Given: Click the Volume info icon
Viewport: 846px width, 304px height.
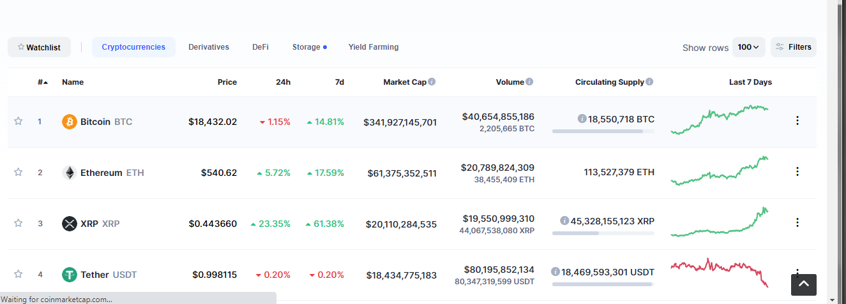Looking at the screenshot, I should tap(529, 82).
